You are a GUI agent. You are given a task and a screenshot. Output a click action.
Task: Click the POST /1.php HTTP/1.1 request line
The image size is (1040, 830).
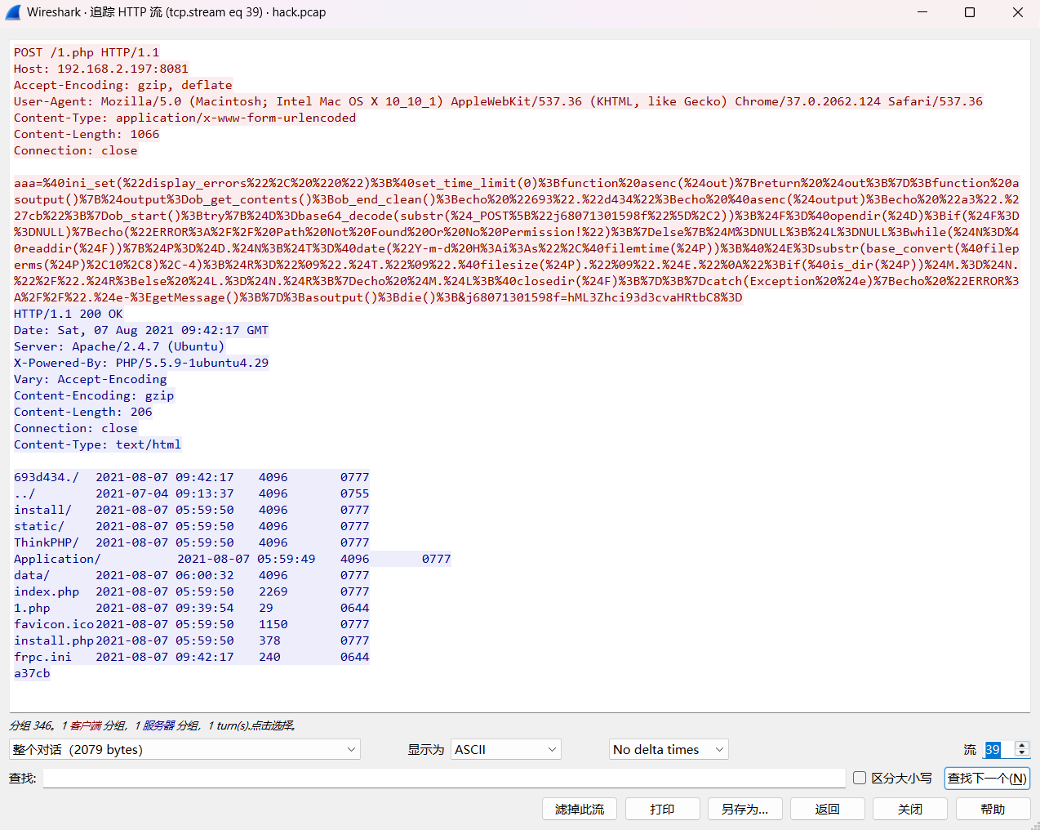87,52
